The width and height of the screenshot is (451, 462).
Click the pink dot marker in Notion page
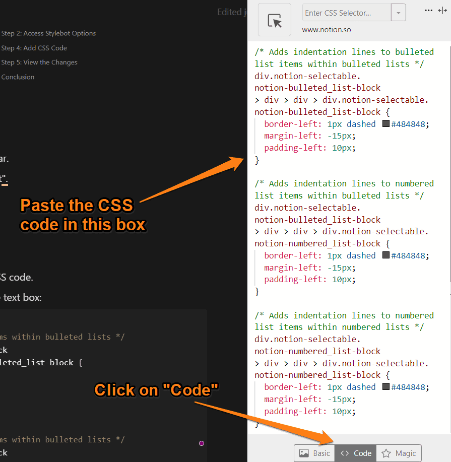point(202,443)
